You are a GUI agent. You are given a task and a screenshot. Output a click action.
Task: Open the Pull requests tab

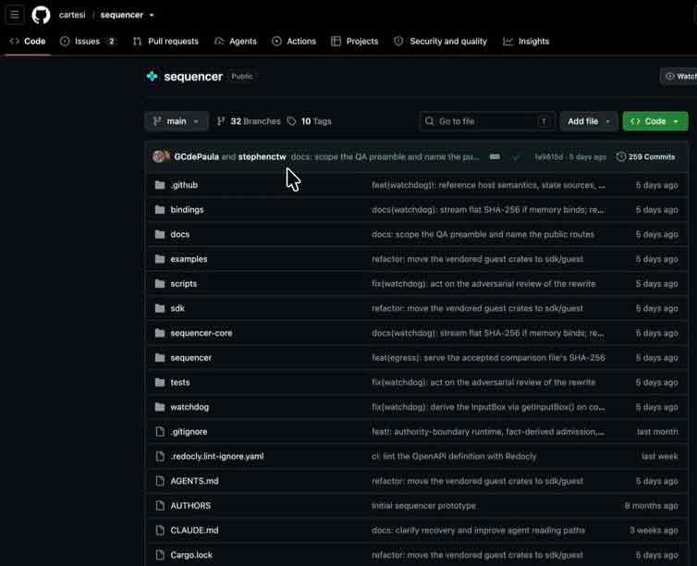click(x=165, y=42)
